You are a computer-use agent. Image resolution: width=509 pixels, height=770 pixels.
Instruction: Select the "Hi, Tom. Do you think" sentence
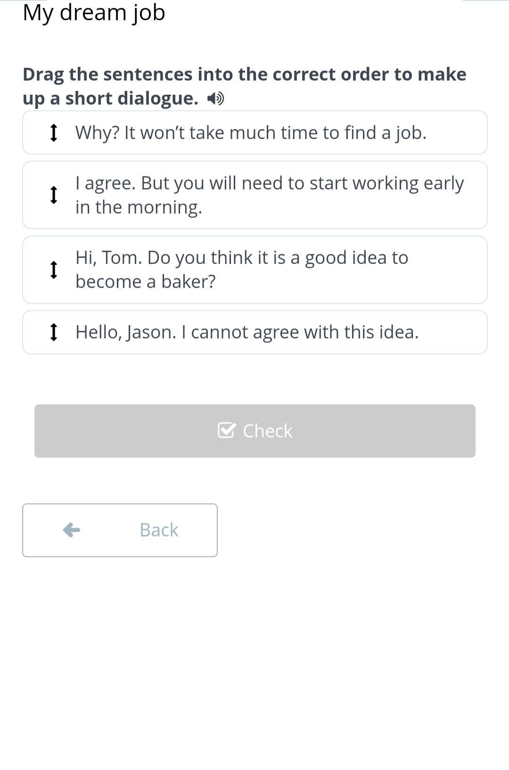(x=241, y=258)
